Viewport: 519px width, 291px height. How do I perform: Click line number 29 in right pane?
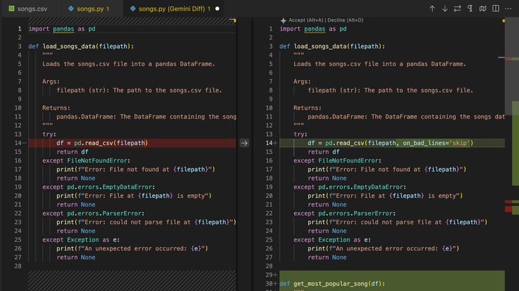tap(269, 275)
